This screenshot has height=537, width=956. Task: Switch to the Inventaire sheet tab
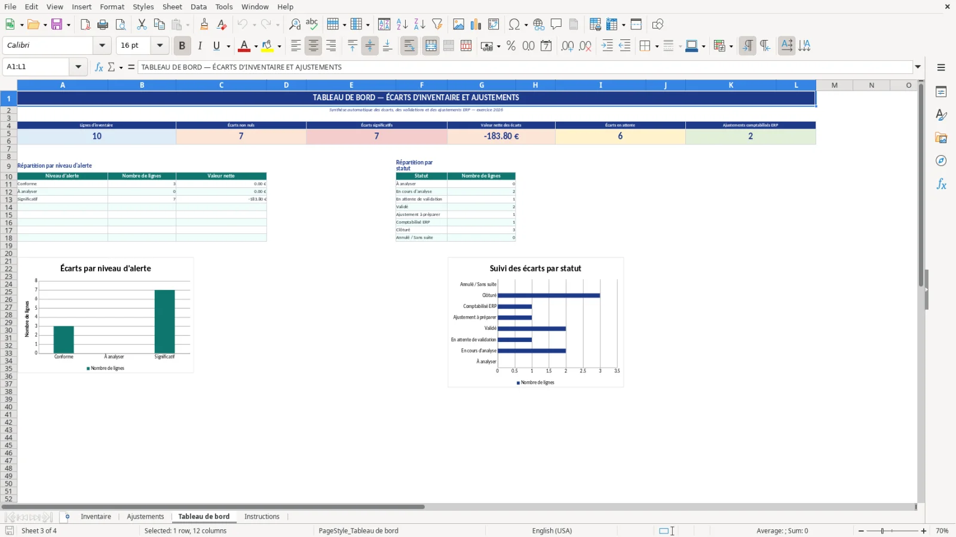tap(96, 517)
